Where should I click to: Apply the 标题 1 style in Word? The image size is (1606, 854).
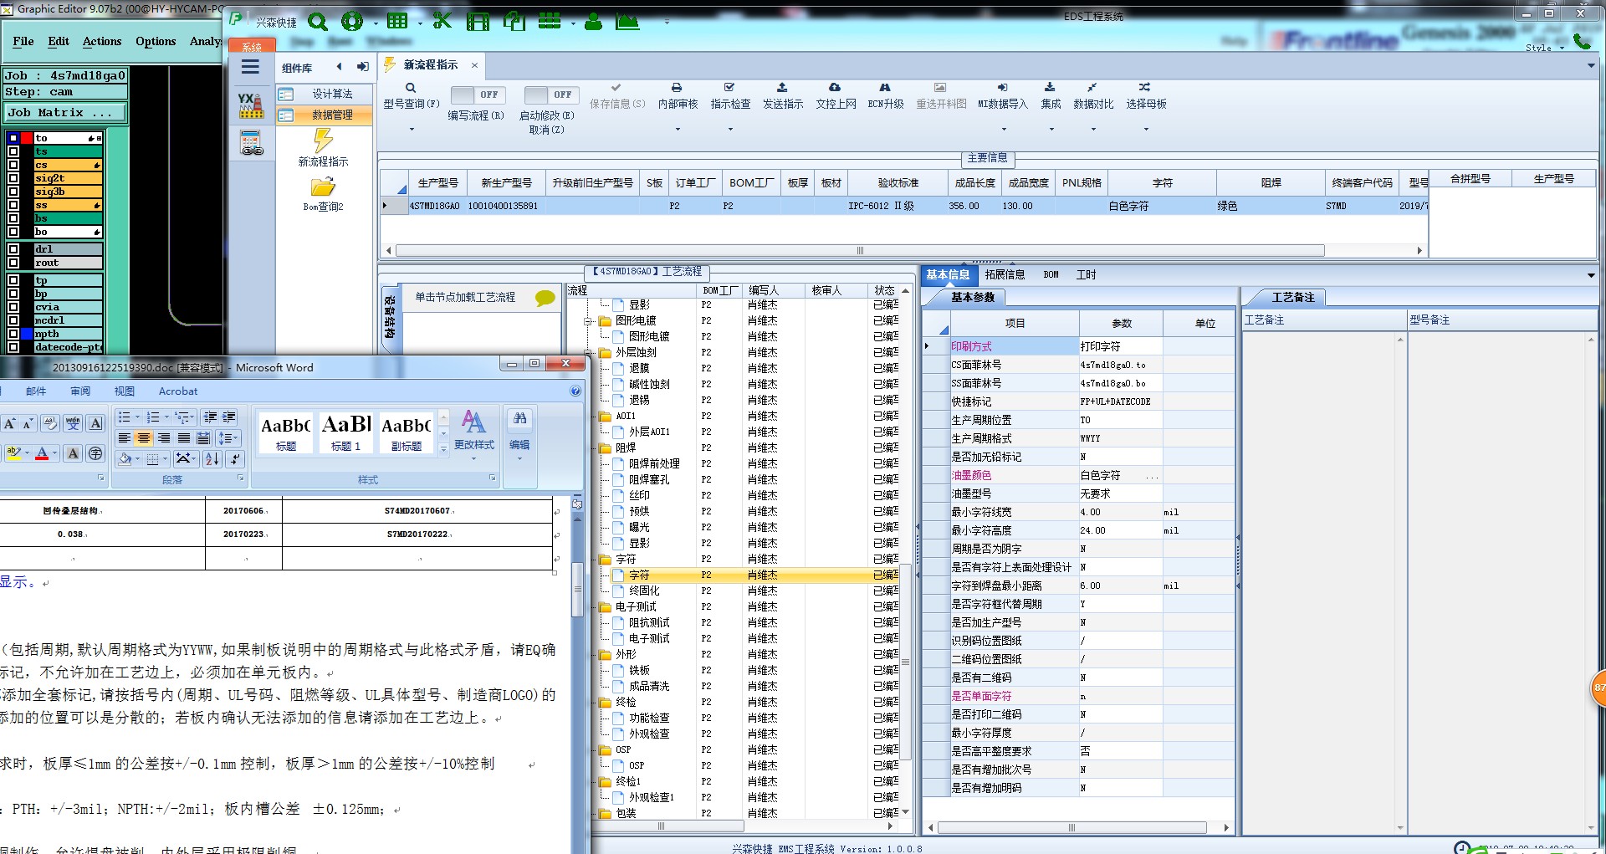pos(345,433)
